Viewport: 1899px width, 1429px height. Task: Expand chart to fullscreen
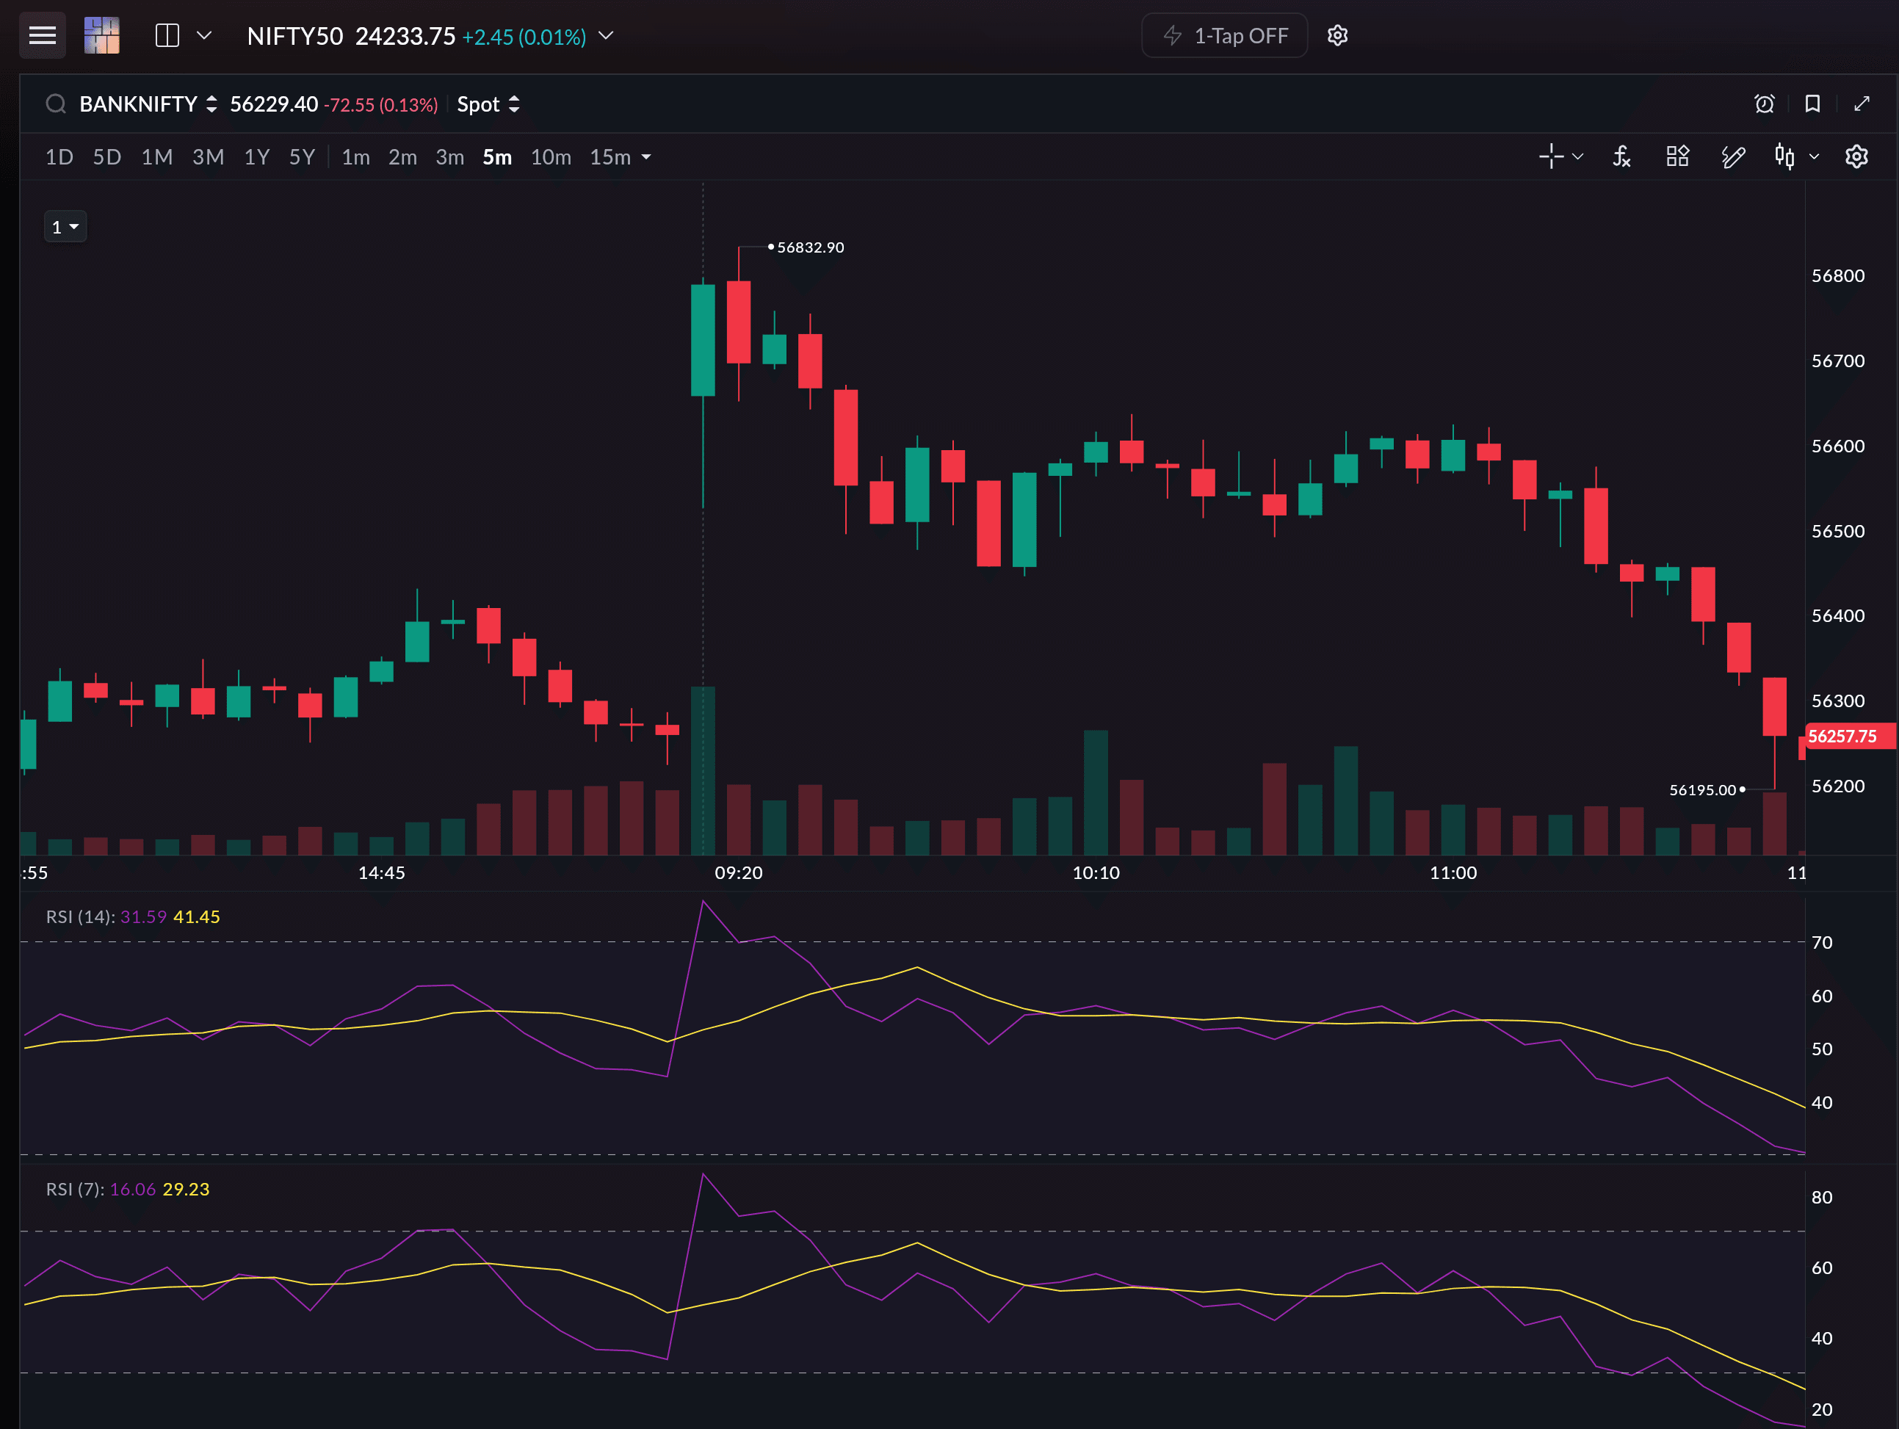pyautogui.click(x=1862, y=104)
